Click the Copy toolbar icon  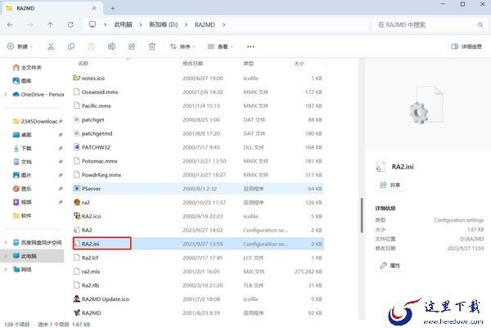(x=71, y=47)
